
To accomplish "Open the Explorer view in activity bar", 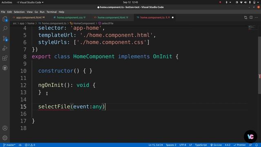I will pos(5,19).
